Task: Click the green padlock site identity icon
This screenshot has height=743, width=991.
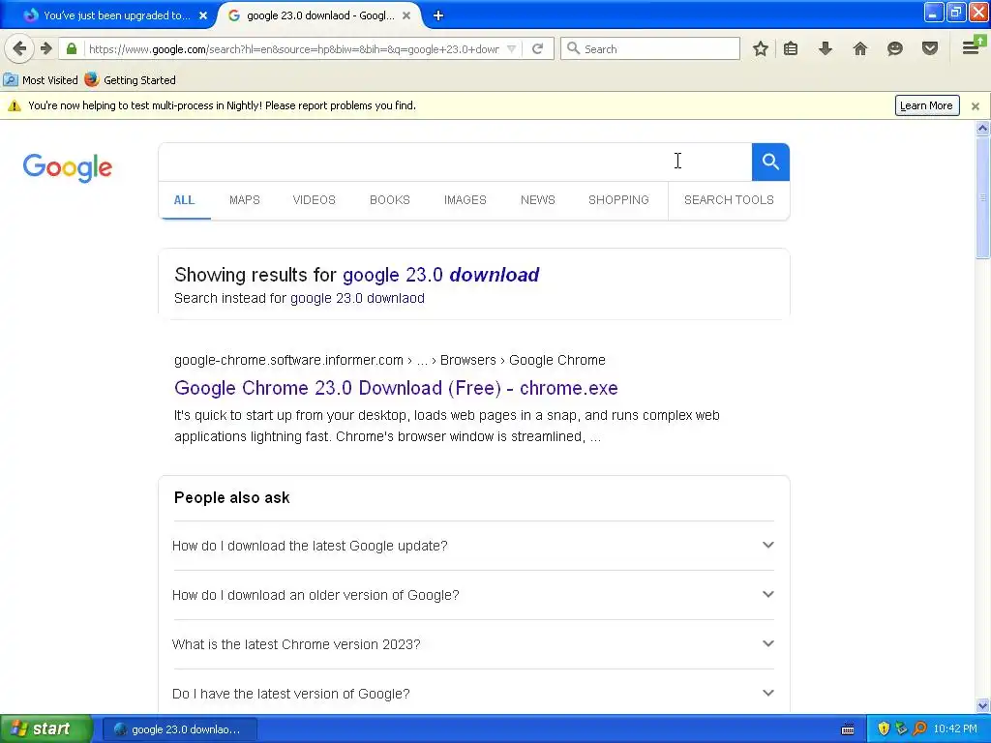Action: (72, 48)
